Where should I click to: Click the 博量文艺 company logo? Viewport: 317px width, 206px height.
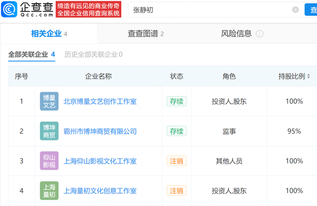click(49, 101)
